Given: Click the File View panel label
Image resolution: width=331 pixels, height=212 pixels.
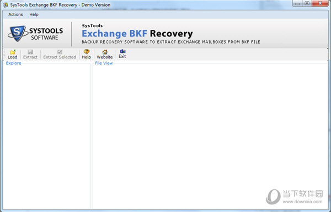Looking at the screenshot, I should pyautogui.click(x=104, y=63).
